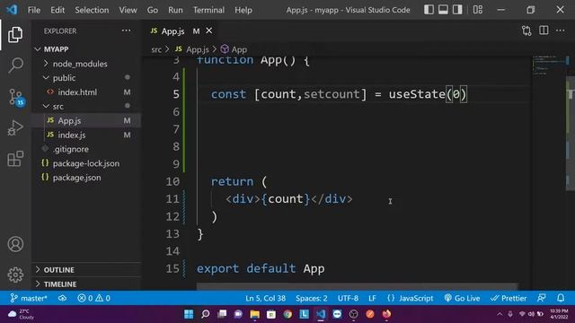
Task: Change end of line sequence LF
Action: pos(372,298)
